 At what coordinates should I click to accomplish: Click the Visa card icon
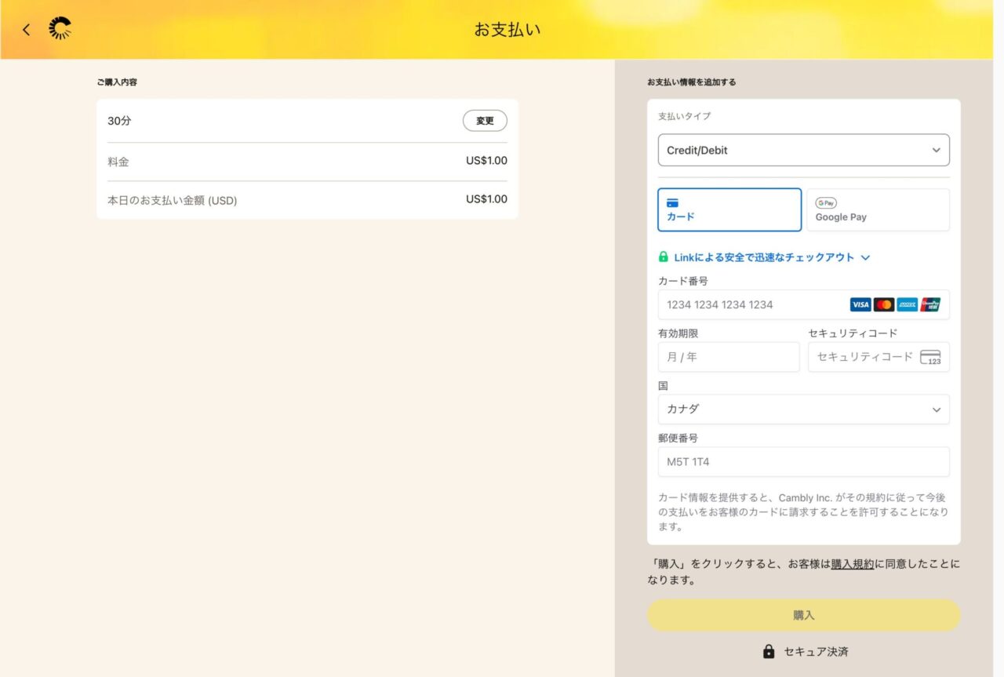(x=860, y=304)
